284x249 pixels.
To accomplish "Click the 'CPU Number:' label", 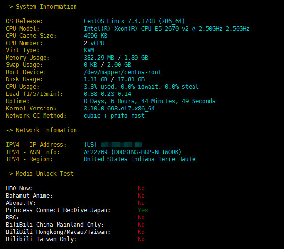I will tap(24, 43).
